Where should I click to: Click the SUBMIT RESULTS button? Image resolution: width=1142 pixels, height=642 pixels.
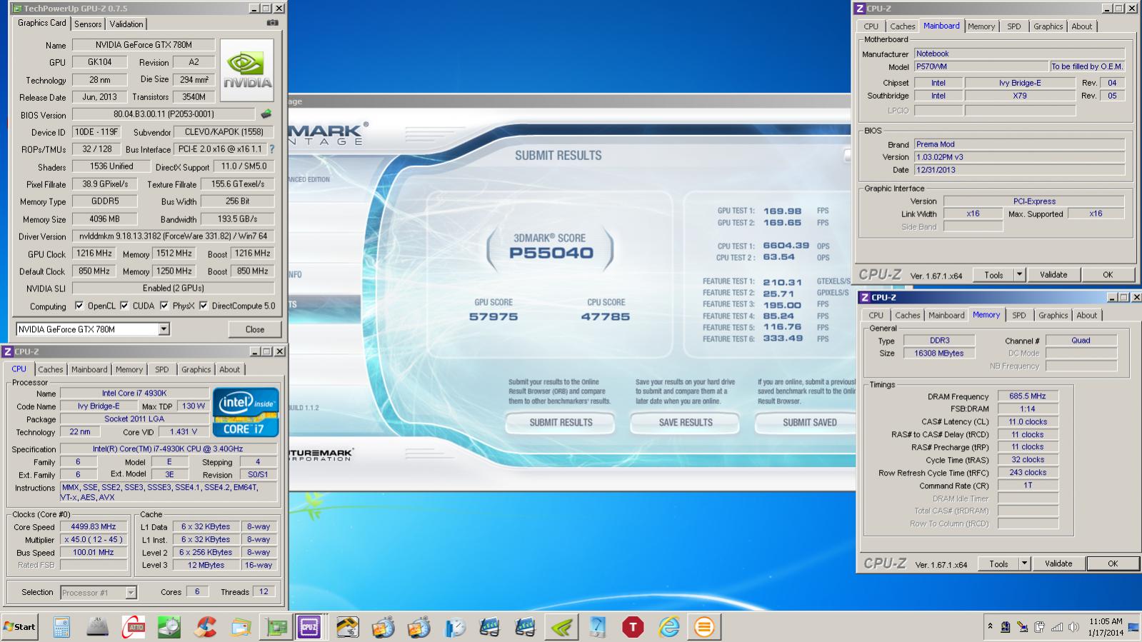point(561,423)
